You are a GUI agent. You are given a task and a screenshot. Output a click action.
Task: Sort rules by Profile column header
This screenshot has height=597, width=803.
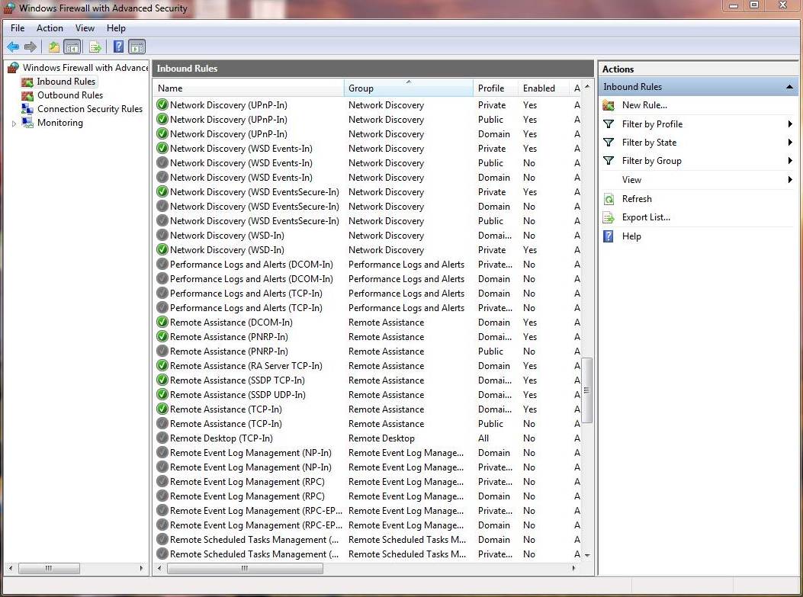pos(496,88)
